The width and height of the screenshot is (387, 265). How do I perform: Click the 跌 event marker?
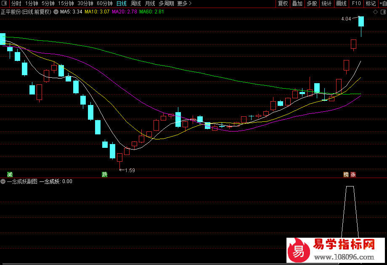105,175
